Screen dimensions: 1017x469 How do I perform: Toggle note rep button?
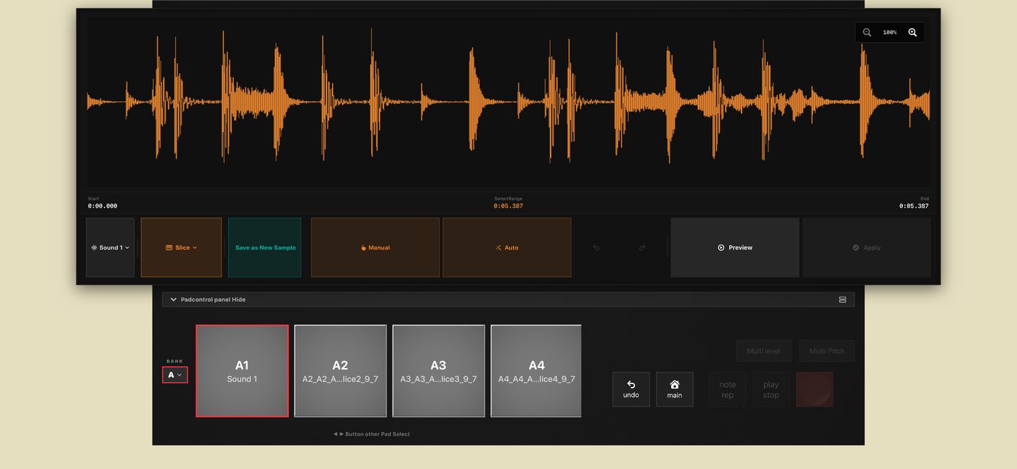coord(727,389)
